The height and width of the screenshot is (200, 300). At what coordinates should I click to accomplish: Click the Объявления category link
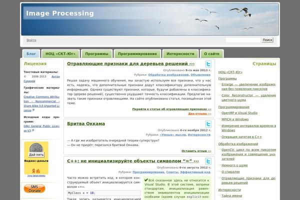(x=200, y=75)
